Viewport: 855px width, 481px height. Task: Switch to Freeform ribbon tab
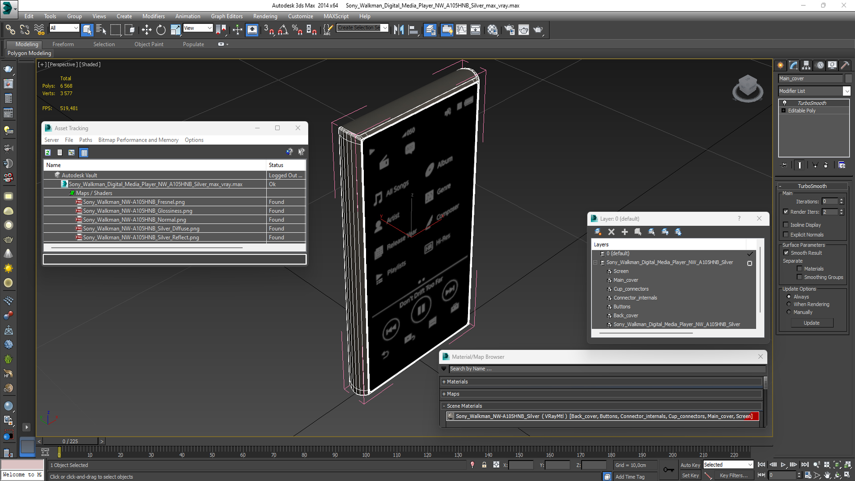[63, 44]
